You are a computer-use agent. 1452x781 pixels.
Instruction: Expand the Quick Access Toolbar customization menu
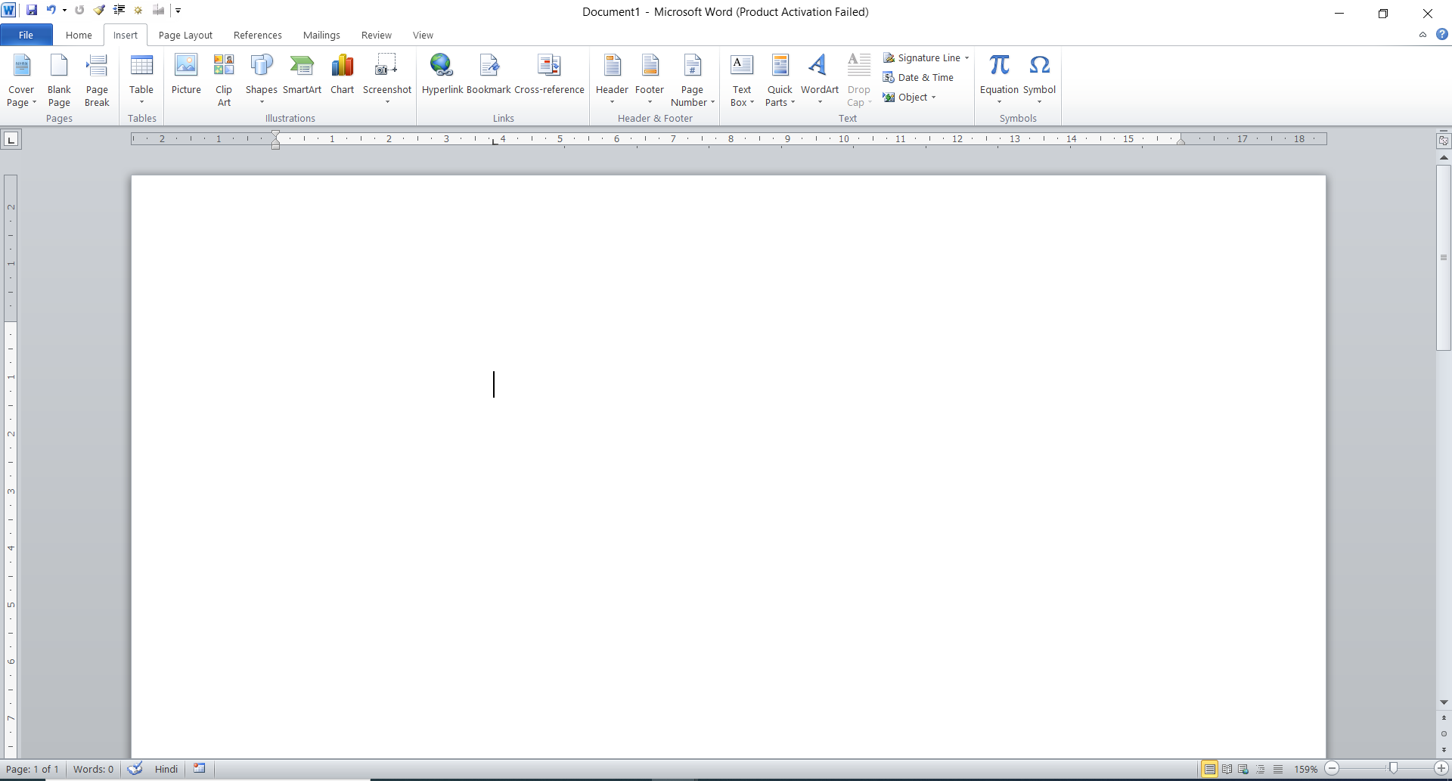[x=178, y=10]
